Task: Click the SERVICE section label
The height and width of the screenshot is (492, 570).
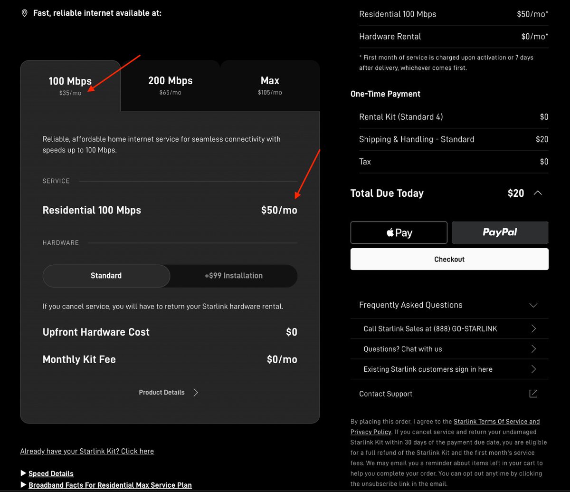Action: 56,181
